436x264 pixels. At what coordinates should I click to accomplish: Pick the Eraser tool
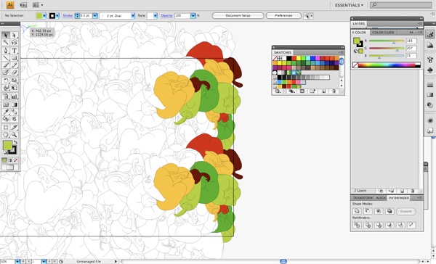pos(14,73)
